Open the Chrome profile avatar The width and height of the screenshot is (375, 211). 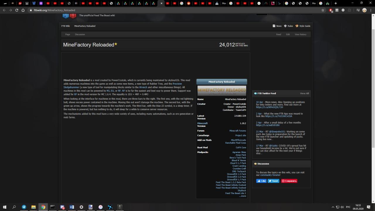(364, 10)
